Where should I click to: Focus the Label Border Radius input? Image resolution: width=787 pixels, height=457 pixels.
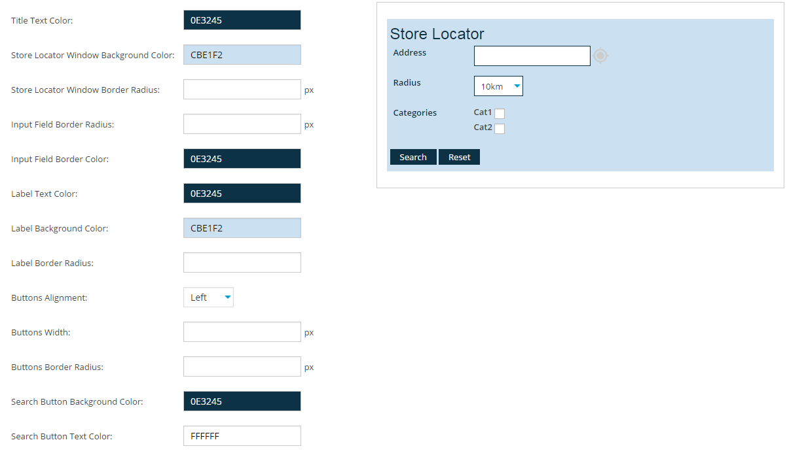(242, 263)
